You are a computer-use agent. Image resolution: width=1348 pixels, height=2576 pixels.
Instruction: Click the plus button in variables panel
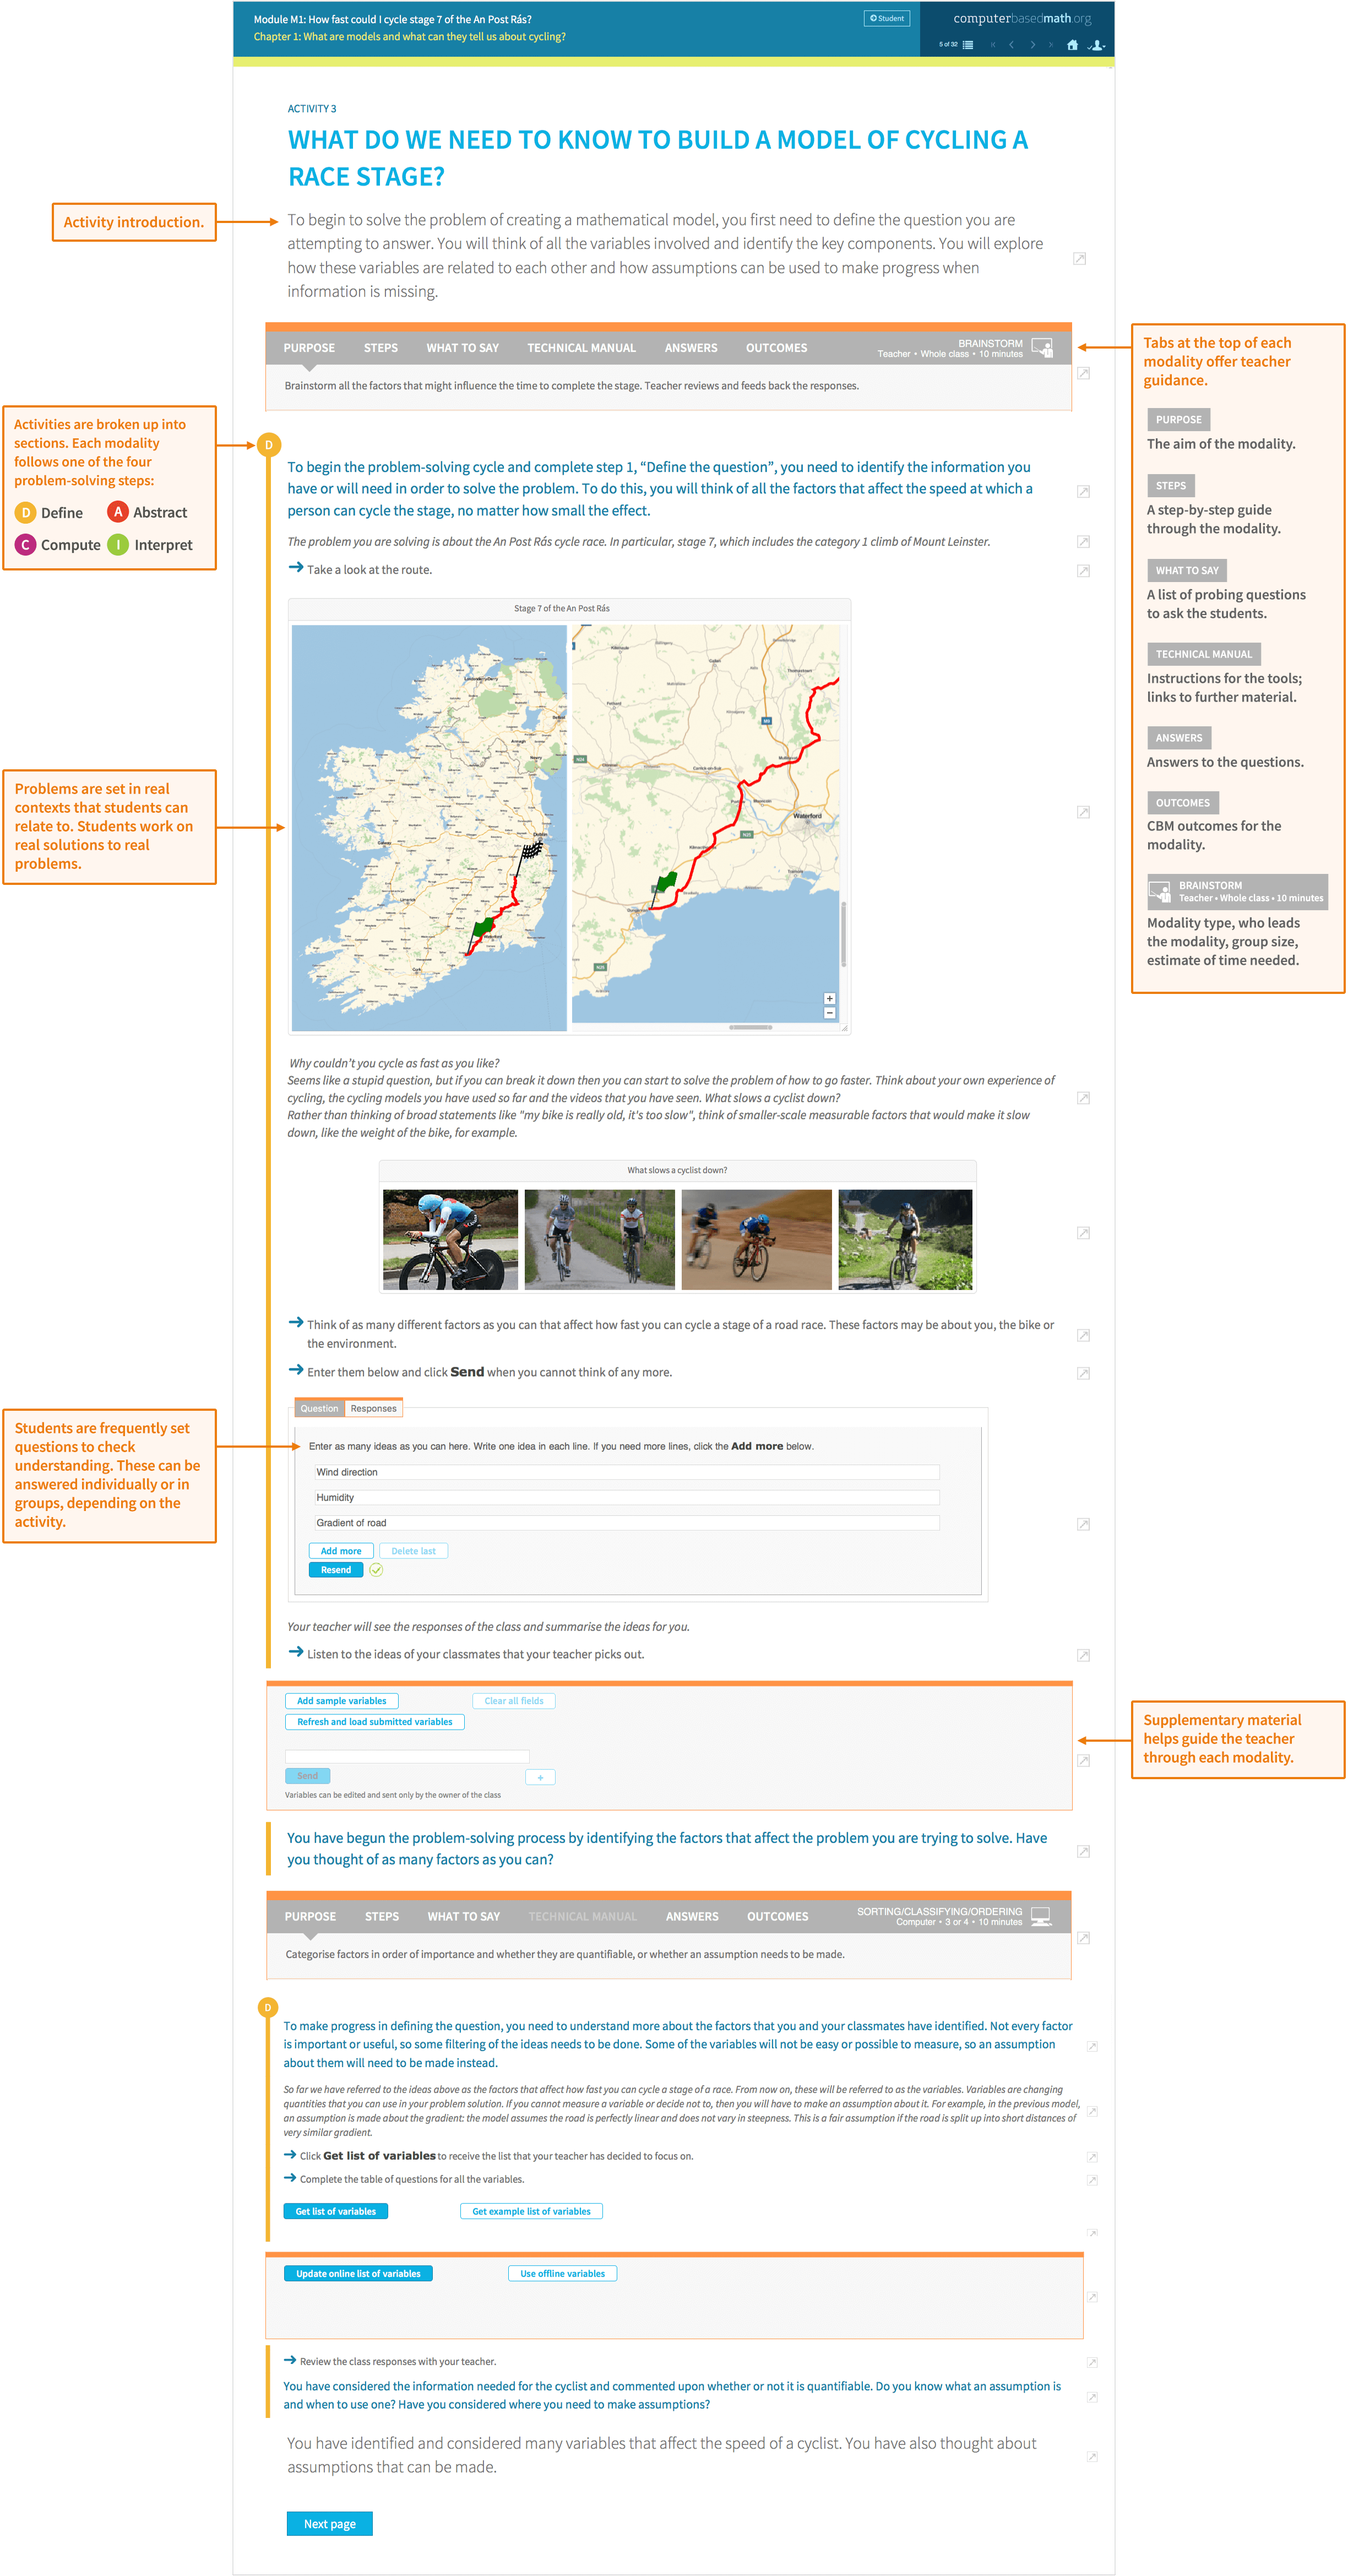point(540,1777)
